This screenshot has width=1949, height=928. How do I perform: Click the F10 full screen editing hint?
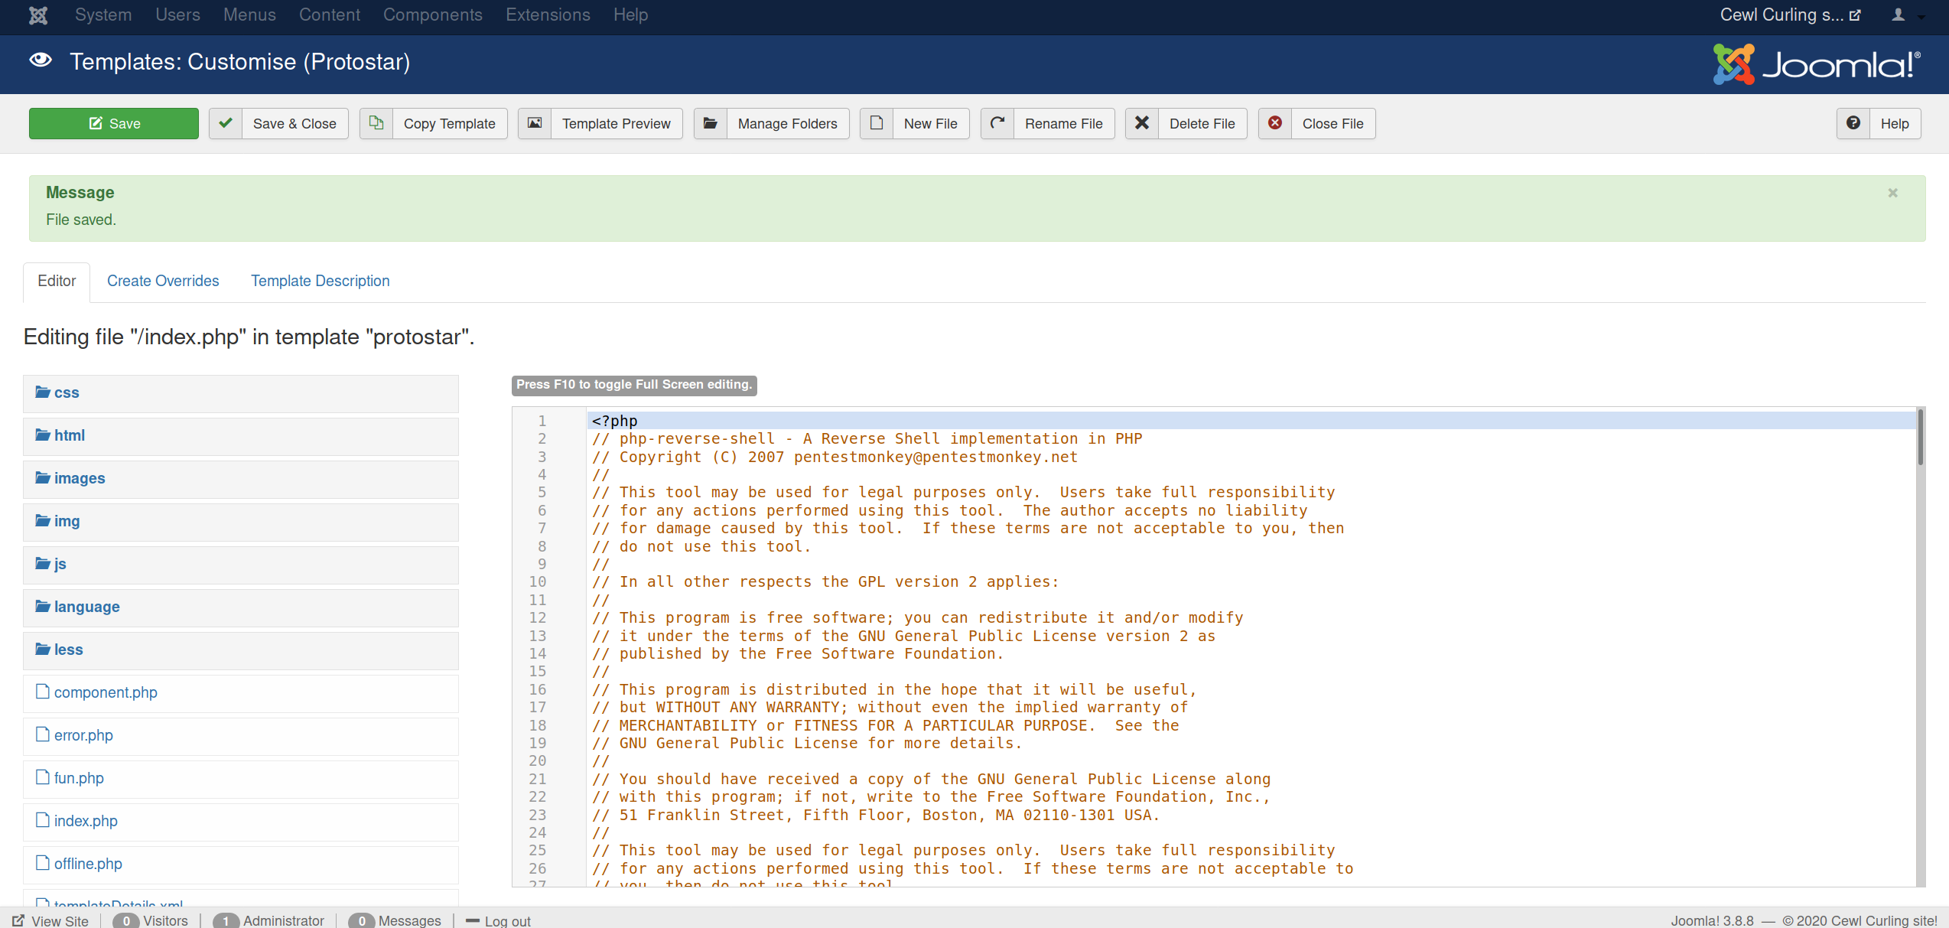pyautogui.click(x=634, y=385)
